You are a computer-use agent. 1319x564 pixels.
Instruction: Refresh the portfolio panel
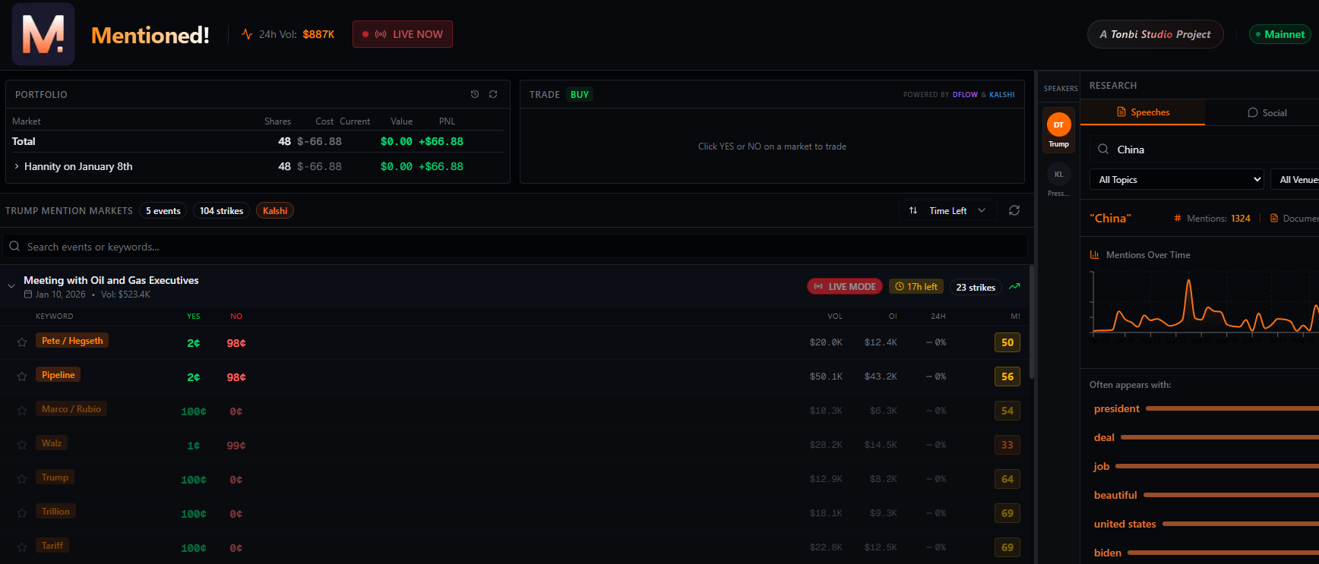(x=493, y=94)
